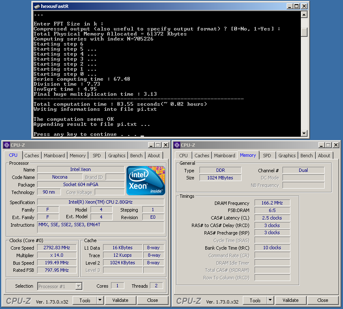Click Tools button in right CPU-Z window

pyautogui.click(x=255, y=301)
